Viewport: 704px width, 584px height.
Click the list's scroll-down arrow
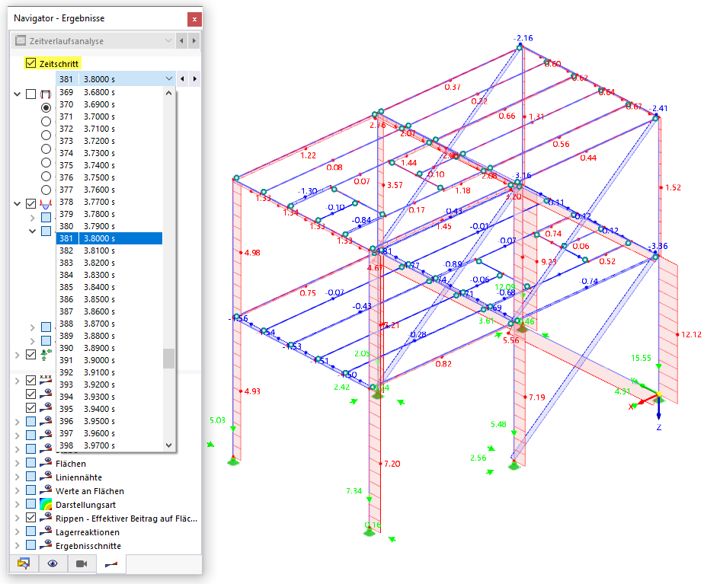click(169, 445)
